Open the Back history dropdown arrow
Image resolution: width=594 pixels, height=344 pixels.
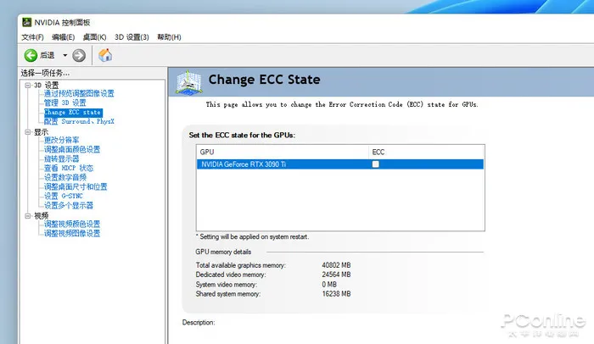(x=64, y=55)
